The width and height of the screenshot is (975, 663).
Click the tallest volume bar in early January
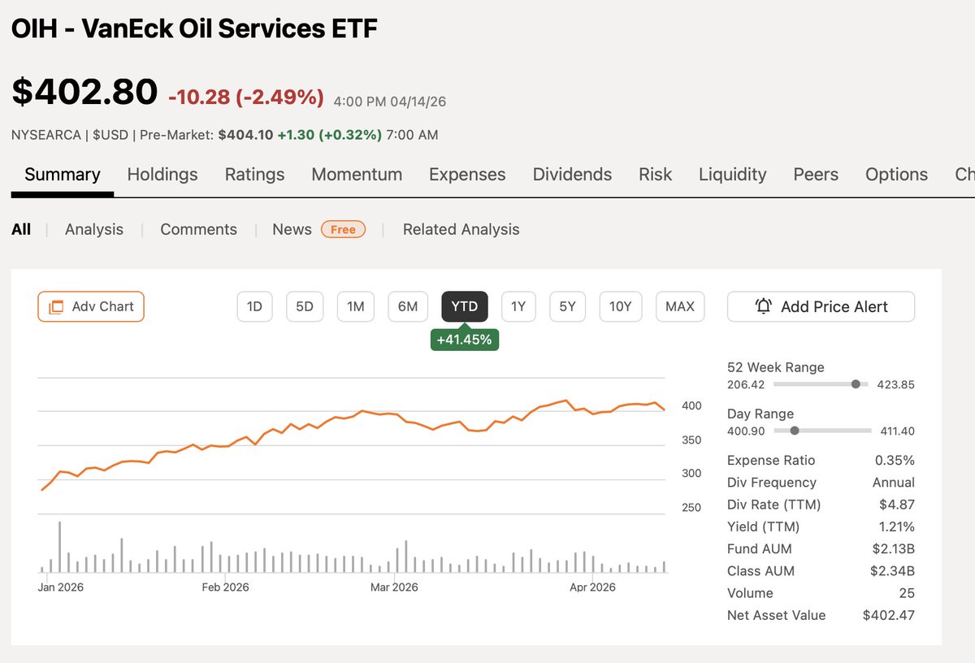click(59, 548)
